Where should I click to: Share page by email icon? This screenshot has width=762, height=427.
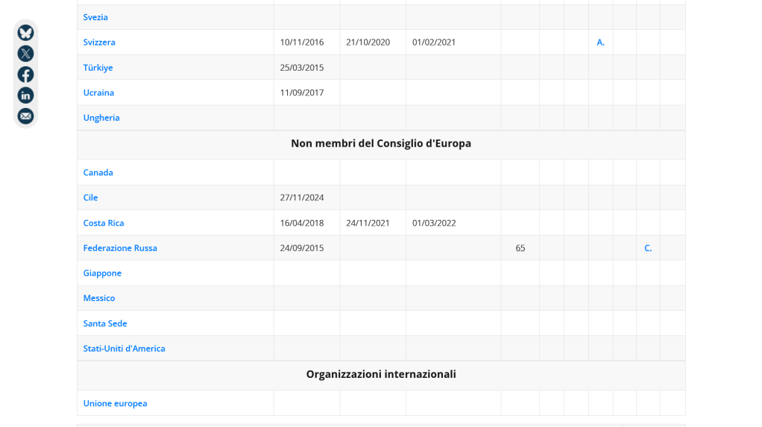(25, 116)
